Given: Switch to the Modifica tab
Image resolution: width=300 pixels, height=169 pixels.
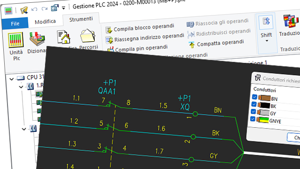Looking at the screenshot, I should pyautogui.click(x=45, y=22).
